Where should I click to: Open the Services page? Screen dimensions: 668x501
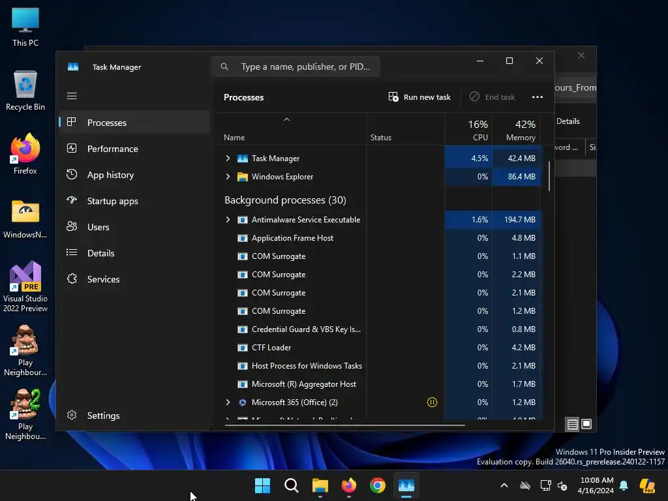[134, 279]
